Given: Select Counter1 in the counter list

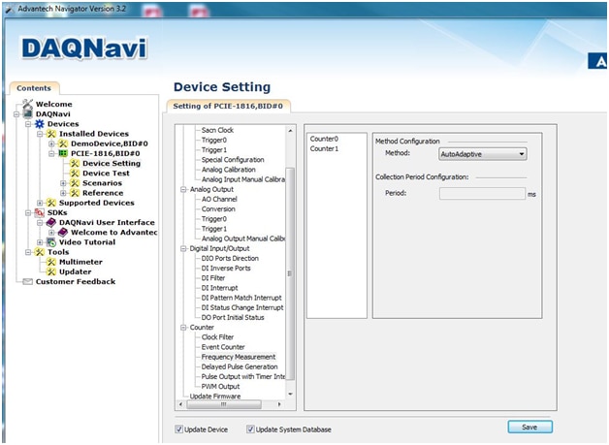Looking at the screenshot, I should tap(323, 148).
